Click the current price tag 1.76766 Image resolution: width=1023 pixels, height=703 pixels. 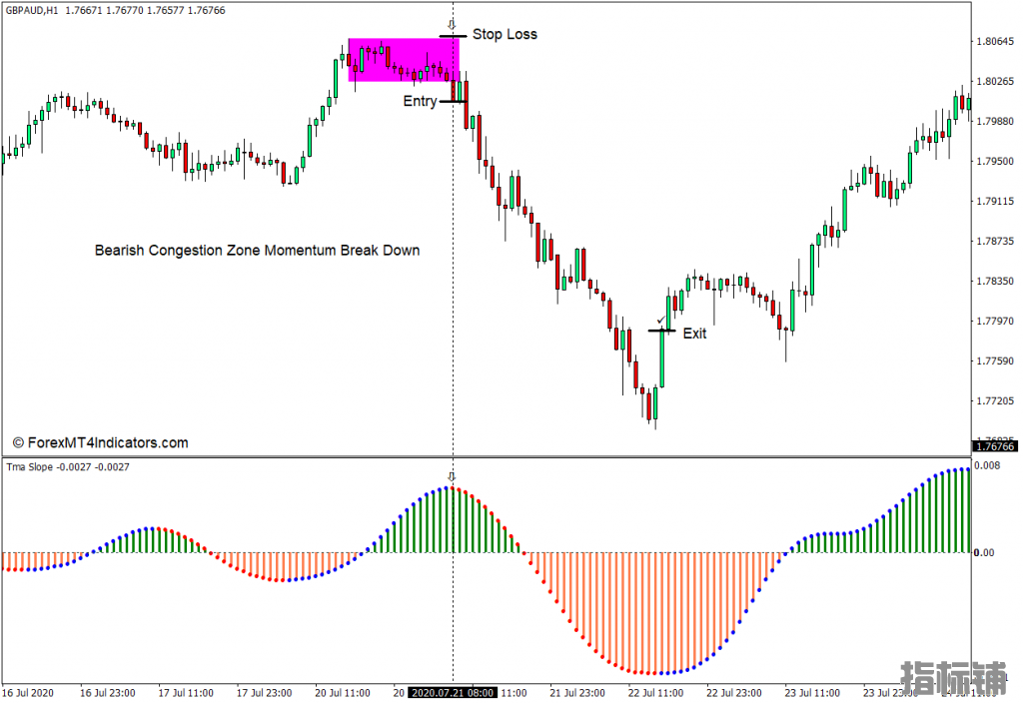point(994,446)
